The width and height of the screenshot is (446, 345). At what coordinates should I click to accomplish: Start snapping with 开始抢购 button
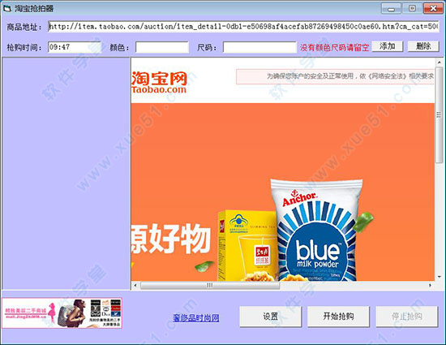click(338, 317)
